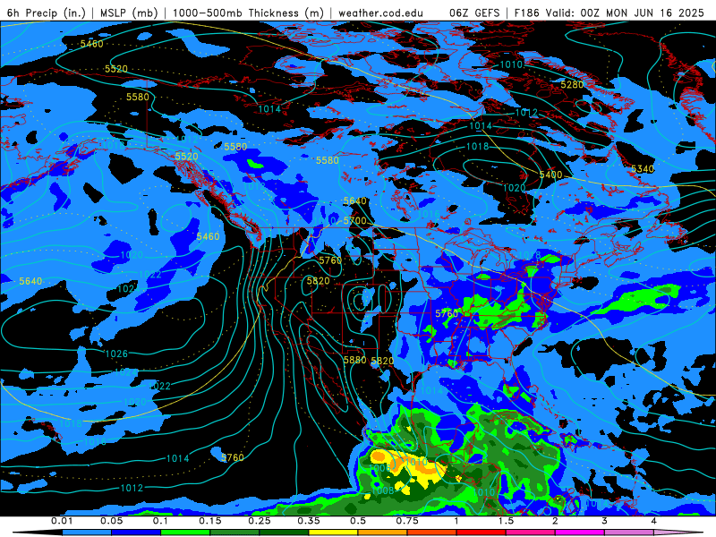Click the '6h Precip (in.)' title text
The image size is (716, 537).
(x=47, y=13)
